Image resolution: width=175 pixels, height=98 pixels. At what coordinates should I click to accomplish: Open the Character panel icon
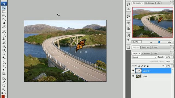(129, 36)
